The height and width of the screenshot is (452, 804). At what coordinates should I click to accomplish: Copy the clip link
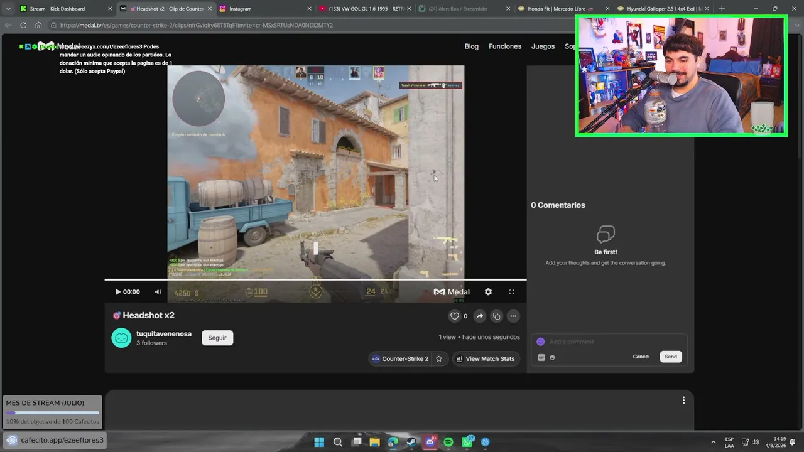pos(496,316)
